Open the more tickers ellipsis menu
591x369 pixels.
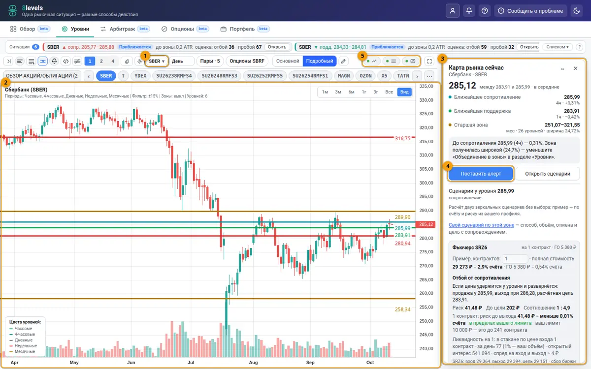tap(429, 76)
